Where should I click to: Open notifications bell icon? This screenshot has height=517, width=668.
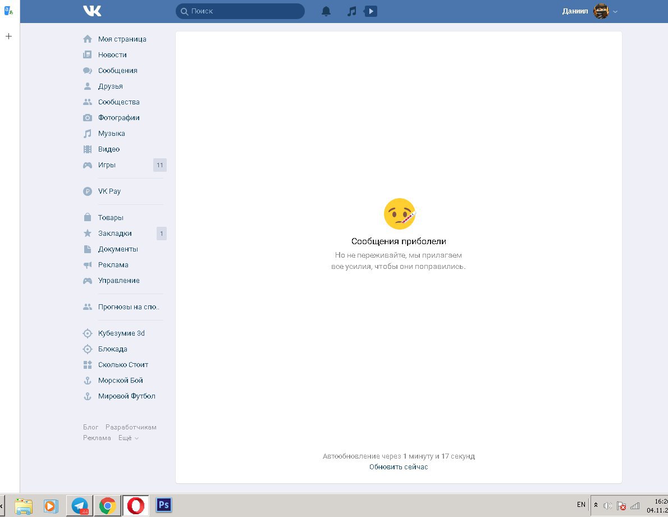326,11
